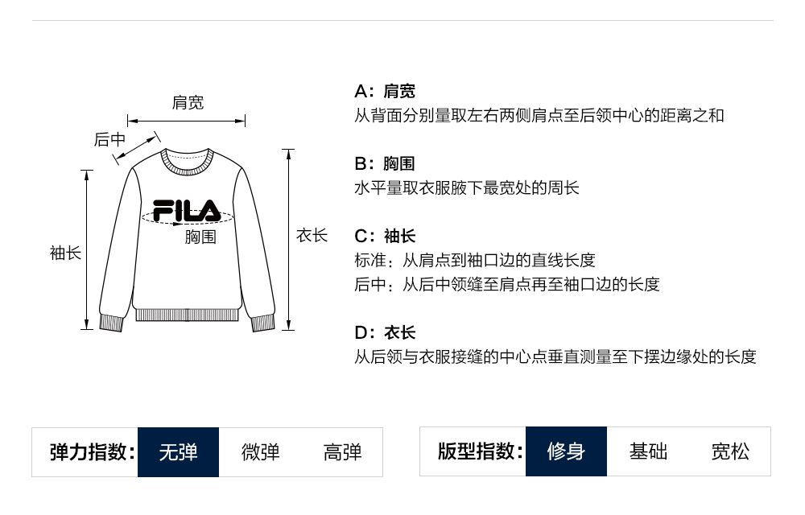Screen dimensions: 805x515
Task: Click the 版型指数 label
Action: click(480, 451)
